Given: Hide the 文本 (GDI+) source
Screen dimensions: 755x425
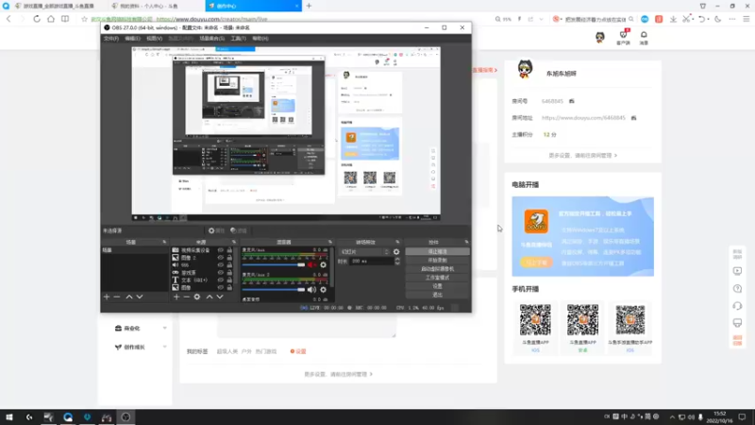Looking at the screenshot, I should click(221, 280).
